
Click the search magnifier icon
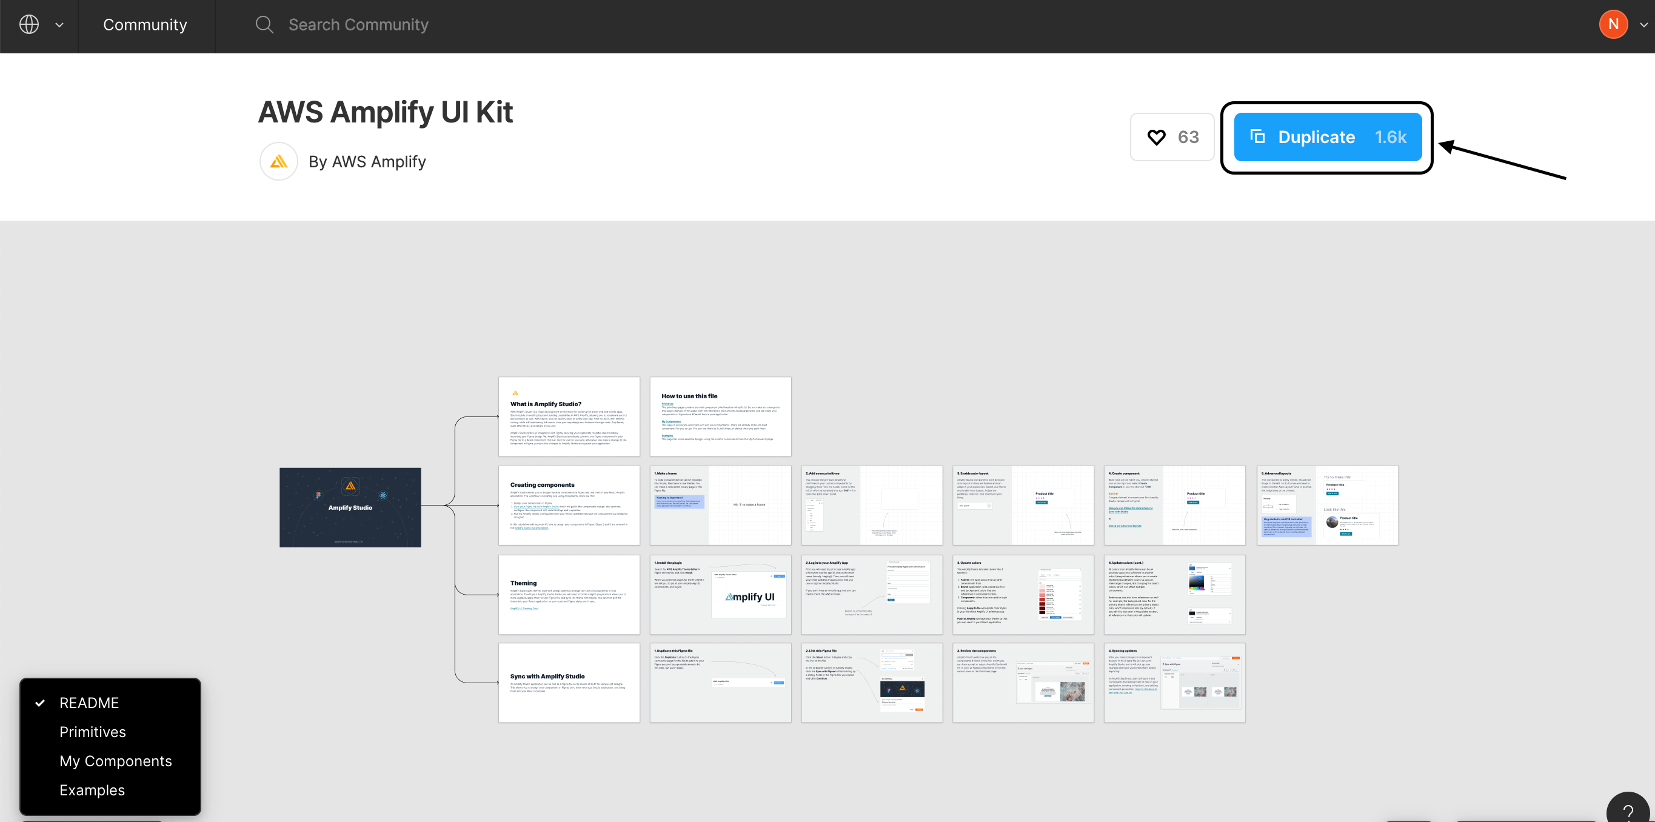pyautogui.click(x=264, y=24)
